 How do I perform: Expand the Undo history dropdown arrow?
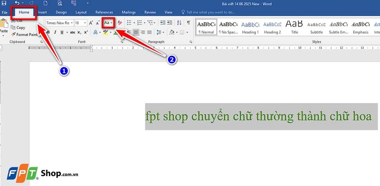(x=23, y=3)
